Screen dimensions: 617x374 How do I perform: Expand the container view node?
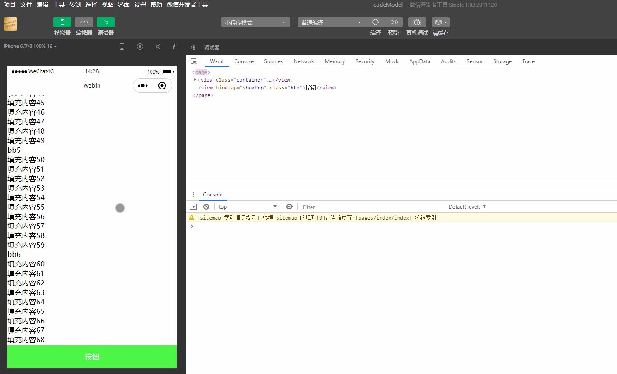(195, 80)
